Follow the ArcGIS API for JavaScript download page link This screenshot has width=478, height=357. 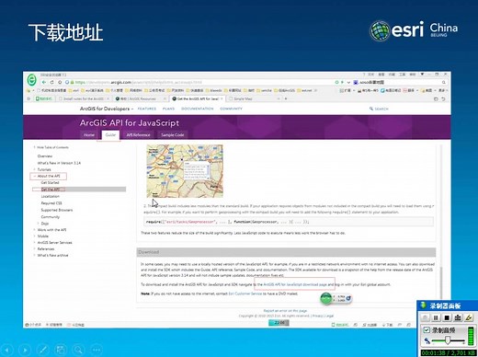pyautogui.click(x=295, y=284)
